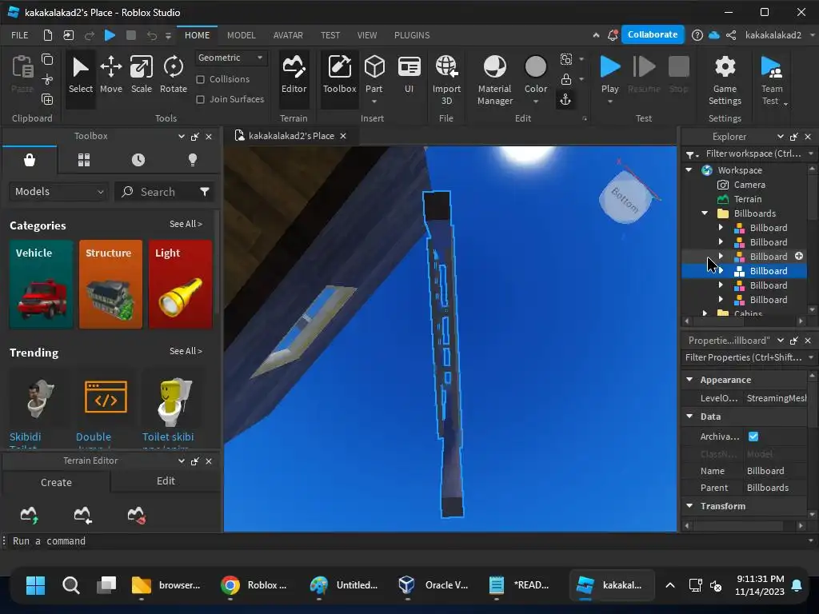Screen dimensions: 819x614
Task: Select the terrain Generate tool
Action: 30,515
